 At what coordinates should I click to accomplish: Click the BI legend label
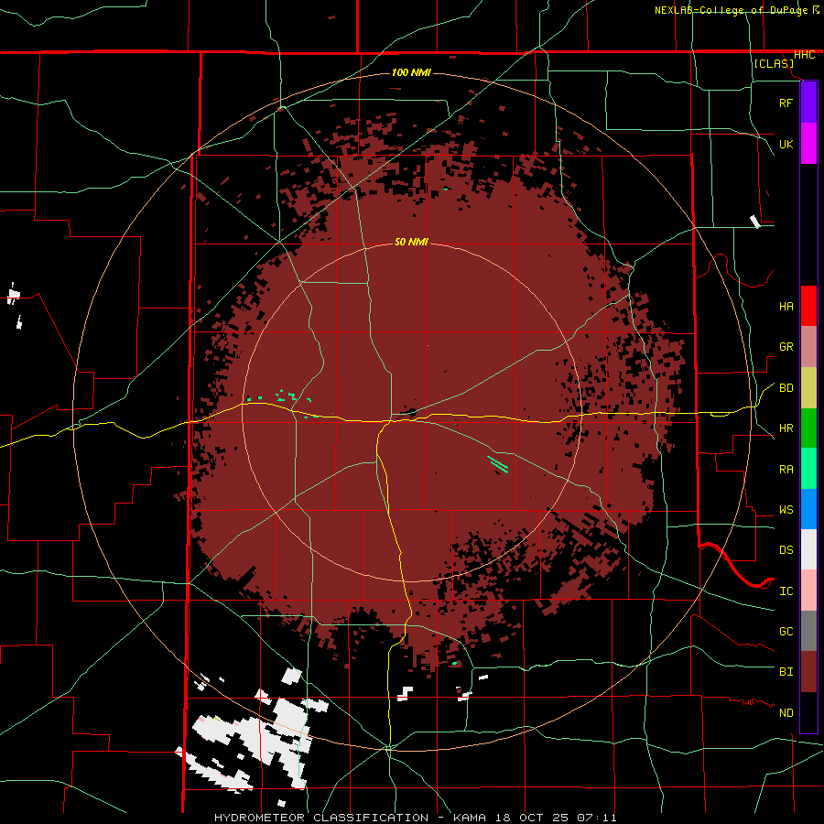786,672
